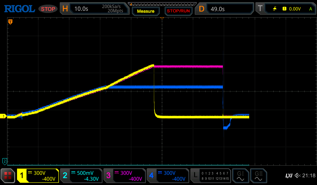This screenshot has height=185, width=317.
Task: Open the H horizontal timebase 10.0s settings
Action: [94, 9]
